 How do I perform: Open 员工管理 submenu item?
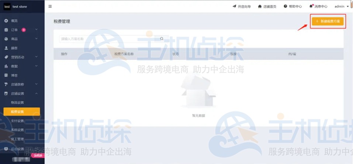17,139
